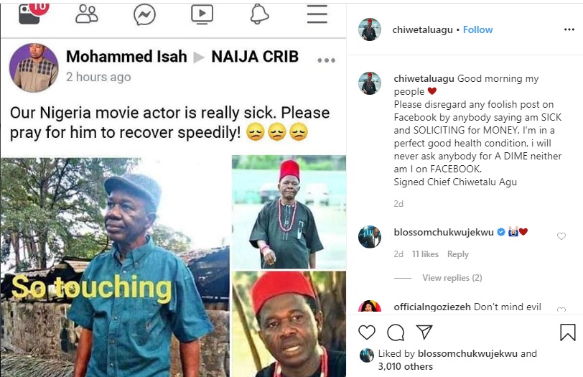Image resolution: width=583 pixels, height=377 pixels.
Task: Open the 'So touching' photo
Action: 115,267
